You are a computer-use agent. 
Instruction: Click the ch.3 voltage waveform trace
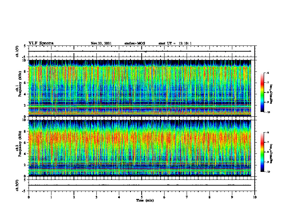coord(140,185)
